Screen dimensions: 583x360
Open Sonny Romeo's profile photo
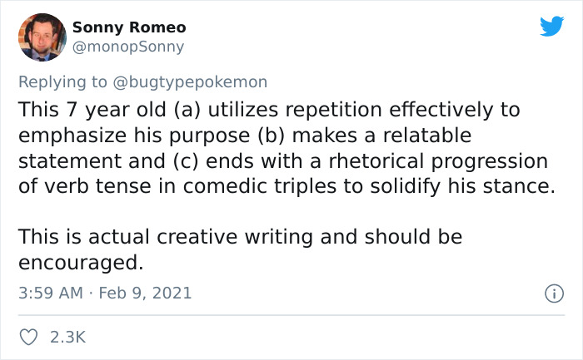pyautogui.click(x=37, y=37)
